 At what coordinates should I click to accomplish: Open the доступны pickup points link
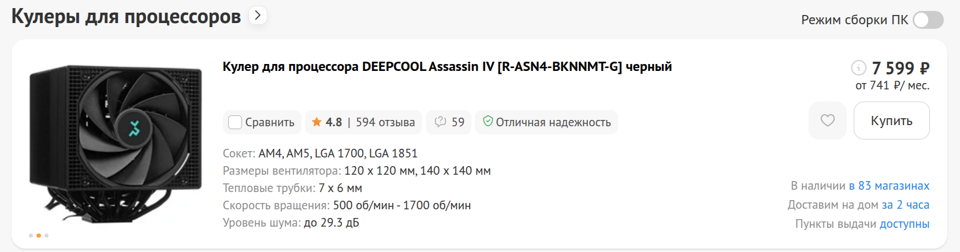pyautogui.click(x=904, y=224)
